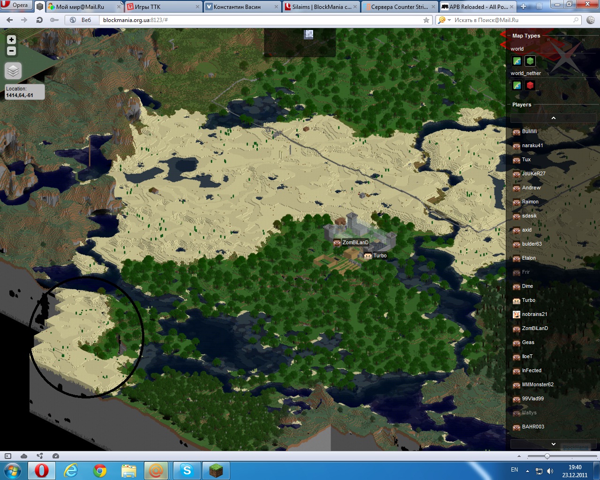Open Windows Explorer folder from taskbar
The height and width of the screenshot is (480, 600).
128,470
